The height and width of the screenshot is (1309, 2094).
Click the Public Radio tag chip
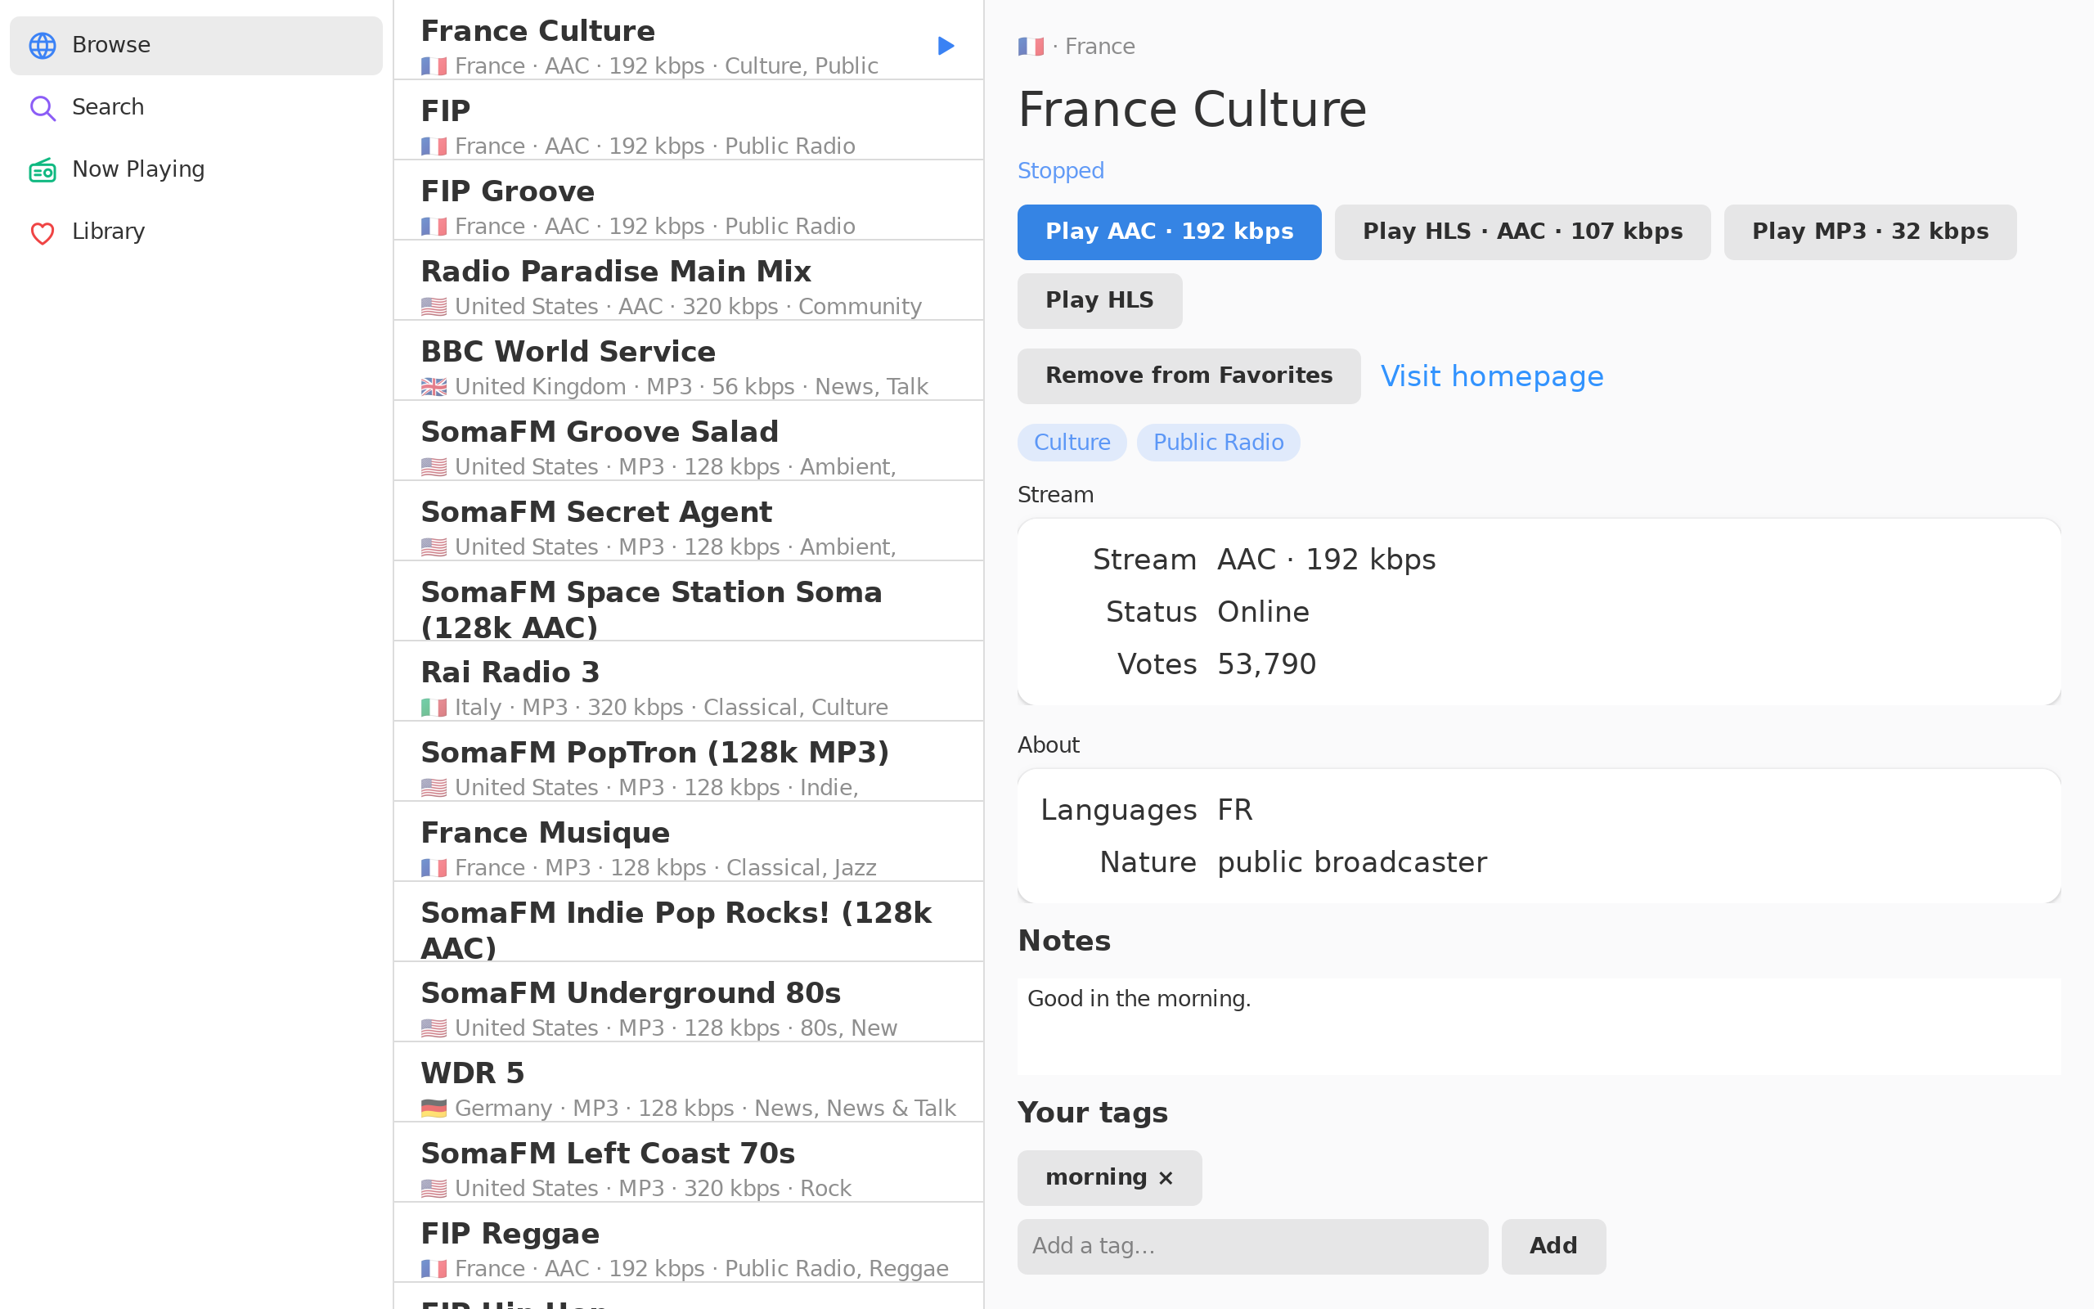coord(1218,443)
